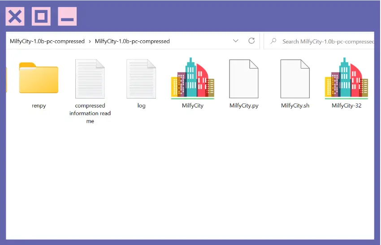Screen dimensions: 381x245
Task: Open the breadcrumb chevron between path segments
Action: [x=90, y=41]
